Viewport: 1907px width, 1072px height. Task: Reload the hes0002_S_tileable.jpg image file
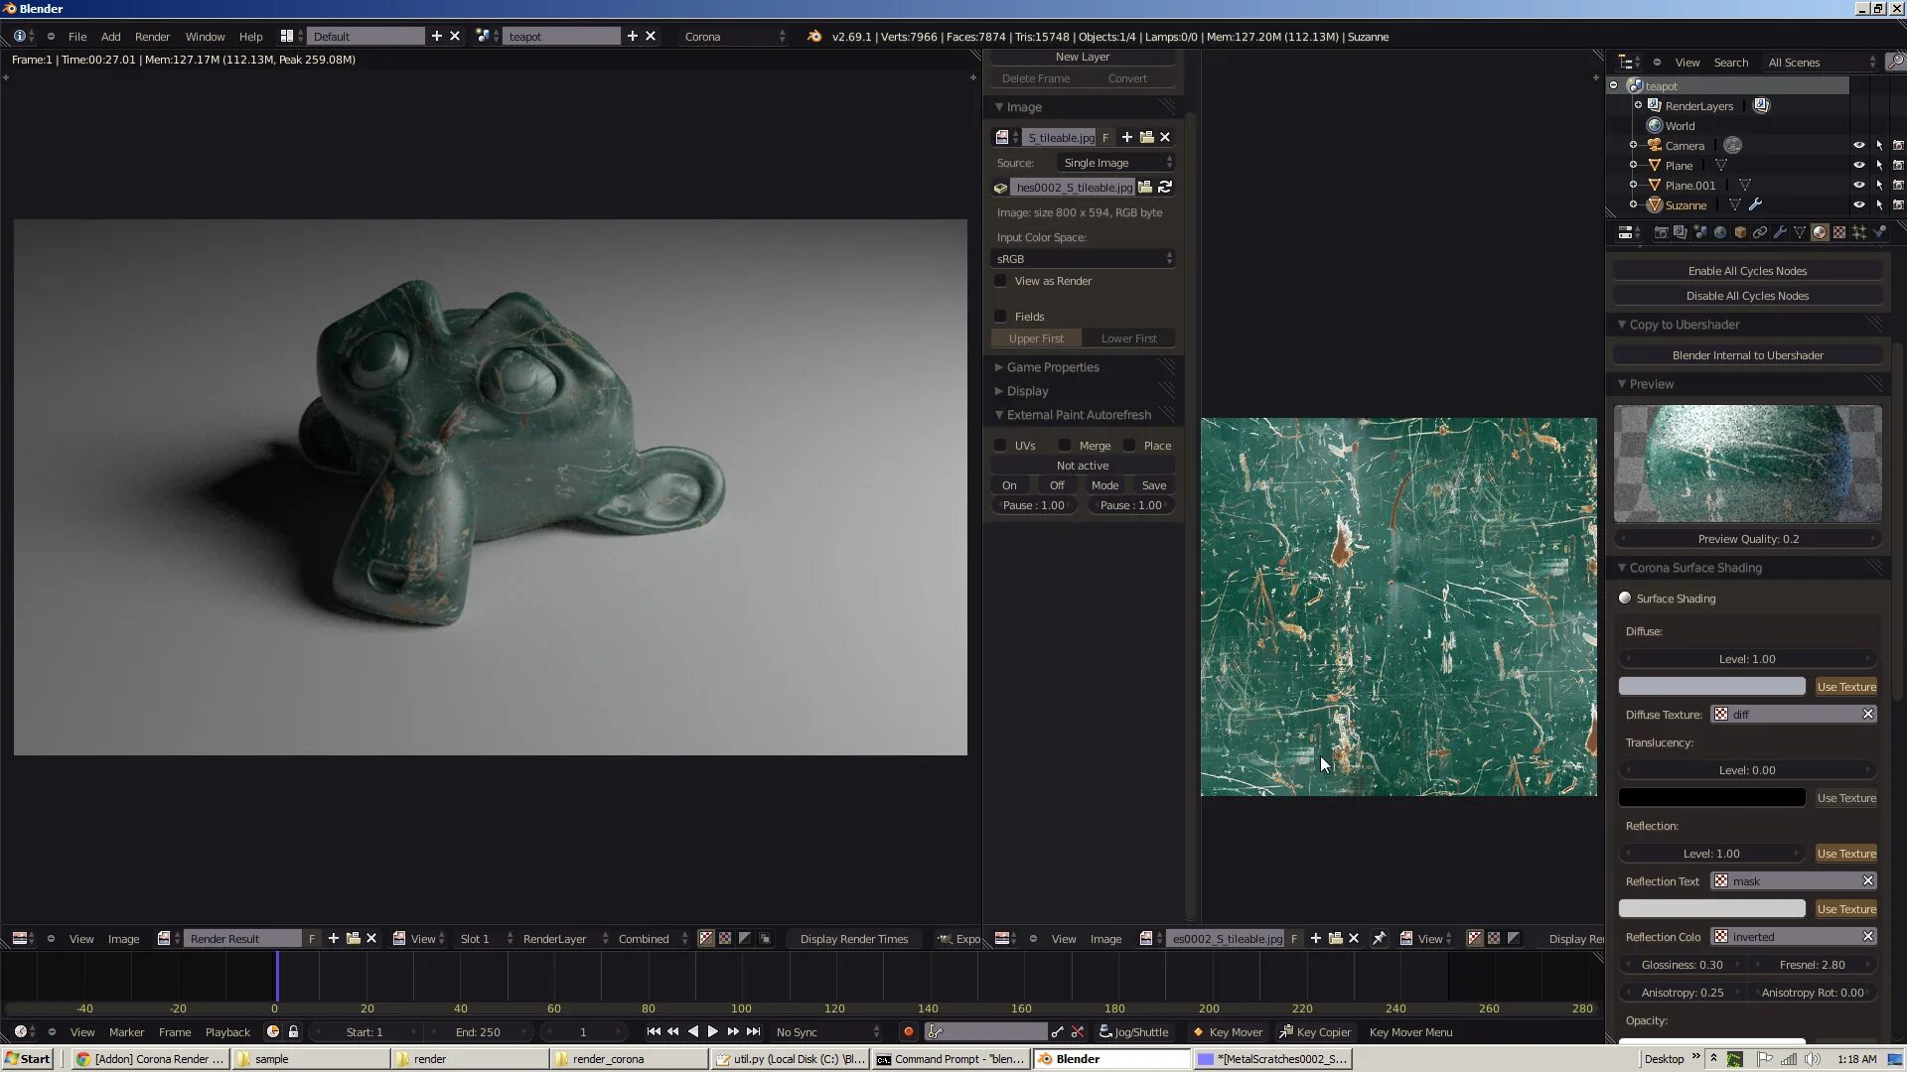tap(1166, 188)
